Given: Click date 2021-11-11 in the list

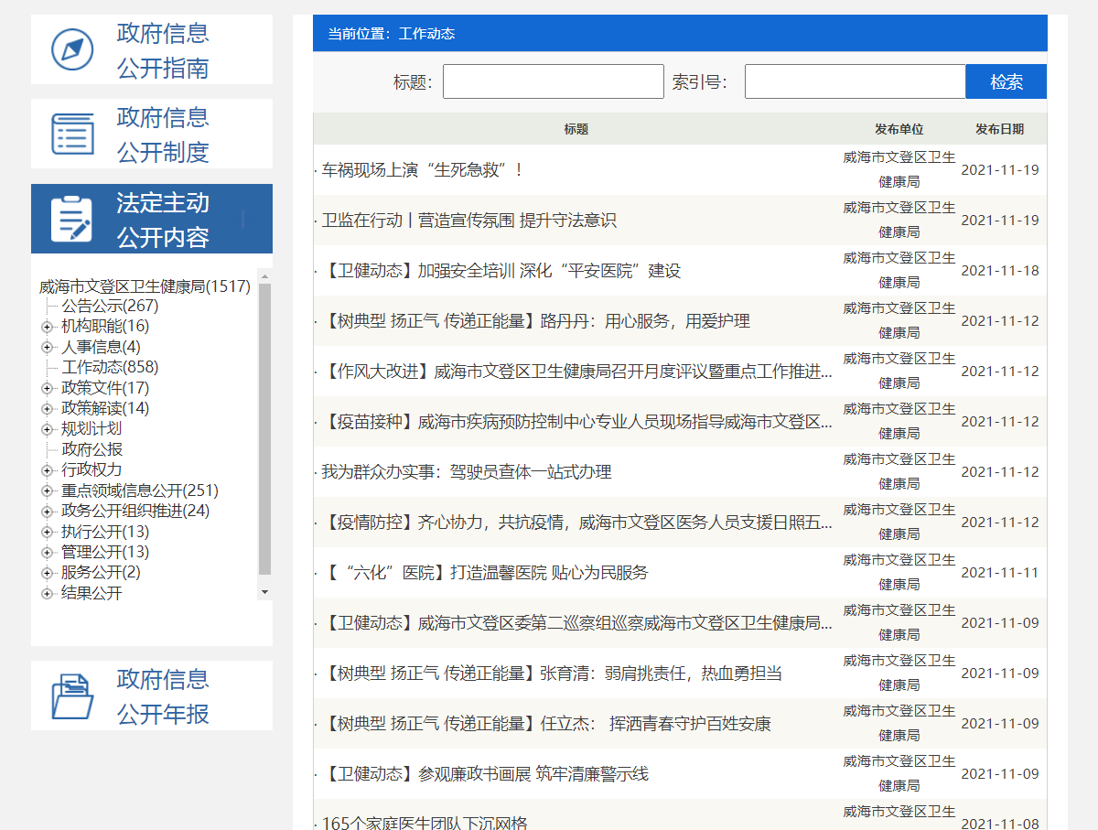Looking at the screenshot, I should 1000,573.
